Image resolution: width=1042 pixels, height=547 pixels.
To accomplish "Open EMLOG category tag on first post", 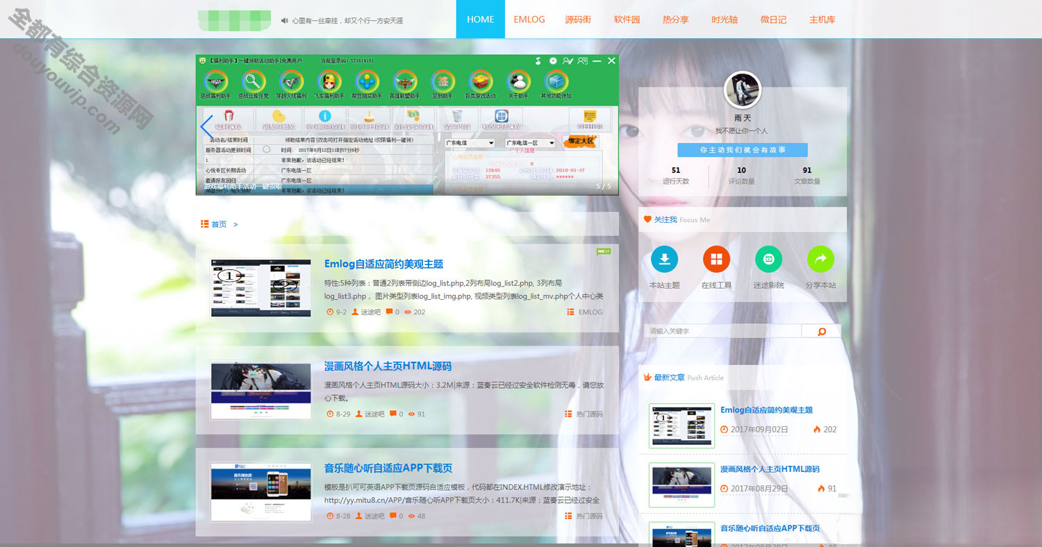I will click(x=590, y=312).
